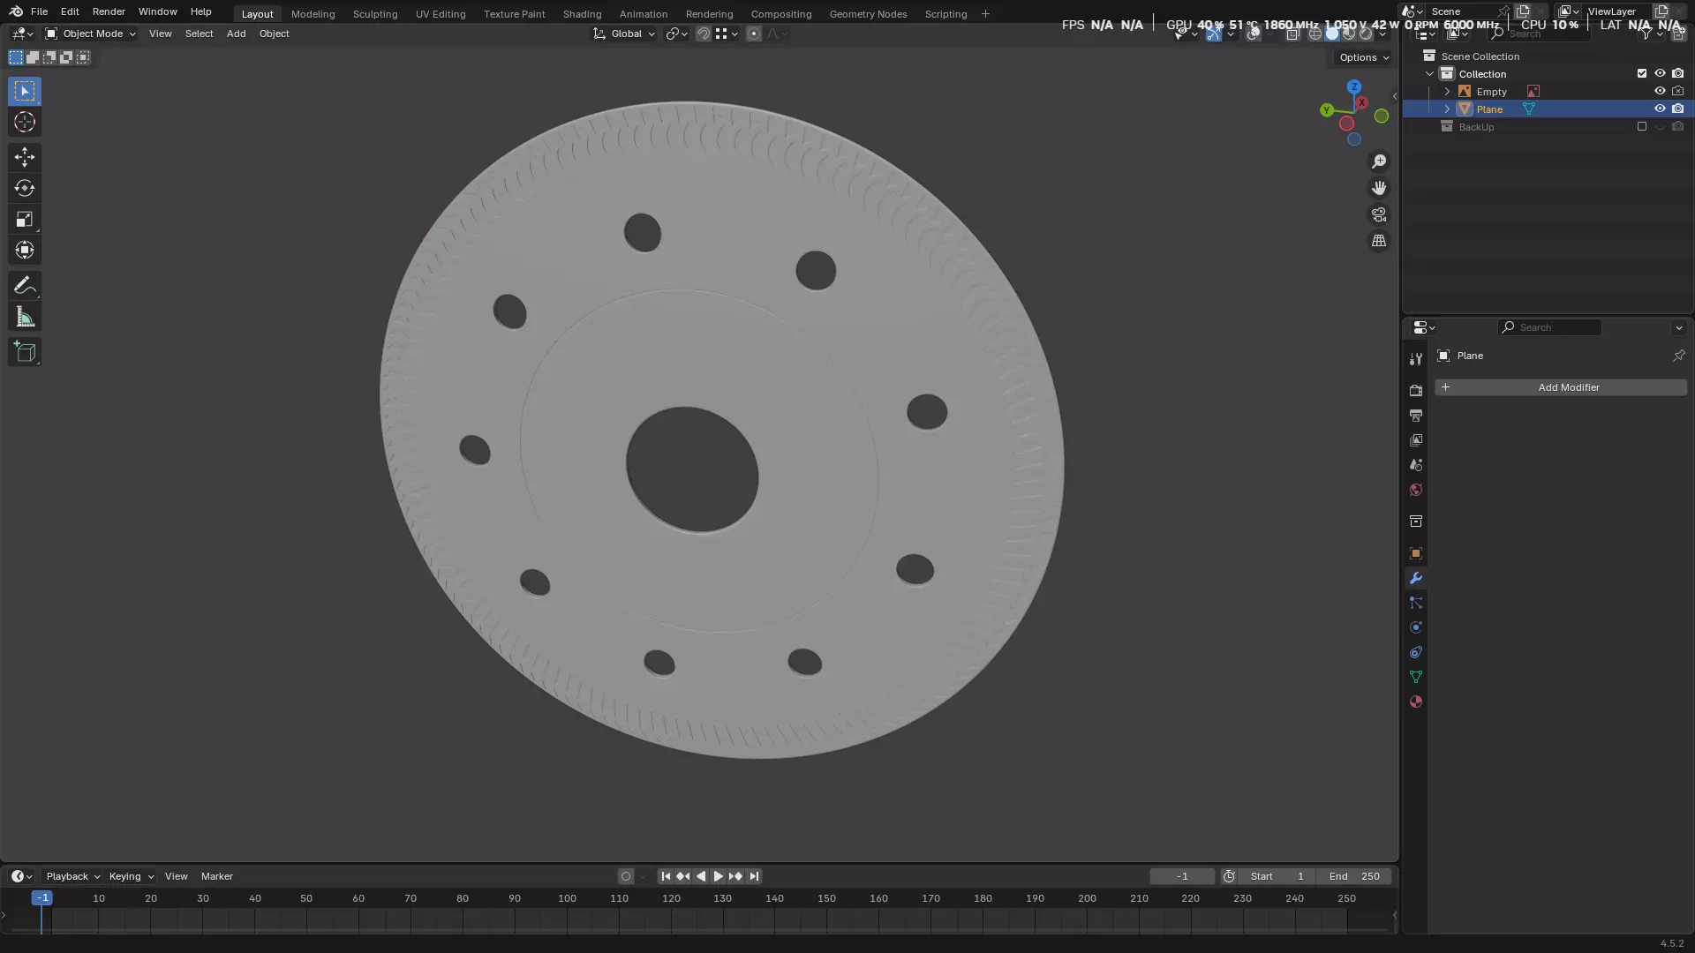1695x953 pixels.
Task: Open the World properties tab
Action: pos(1416,490)
